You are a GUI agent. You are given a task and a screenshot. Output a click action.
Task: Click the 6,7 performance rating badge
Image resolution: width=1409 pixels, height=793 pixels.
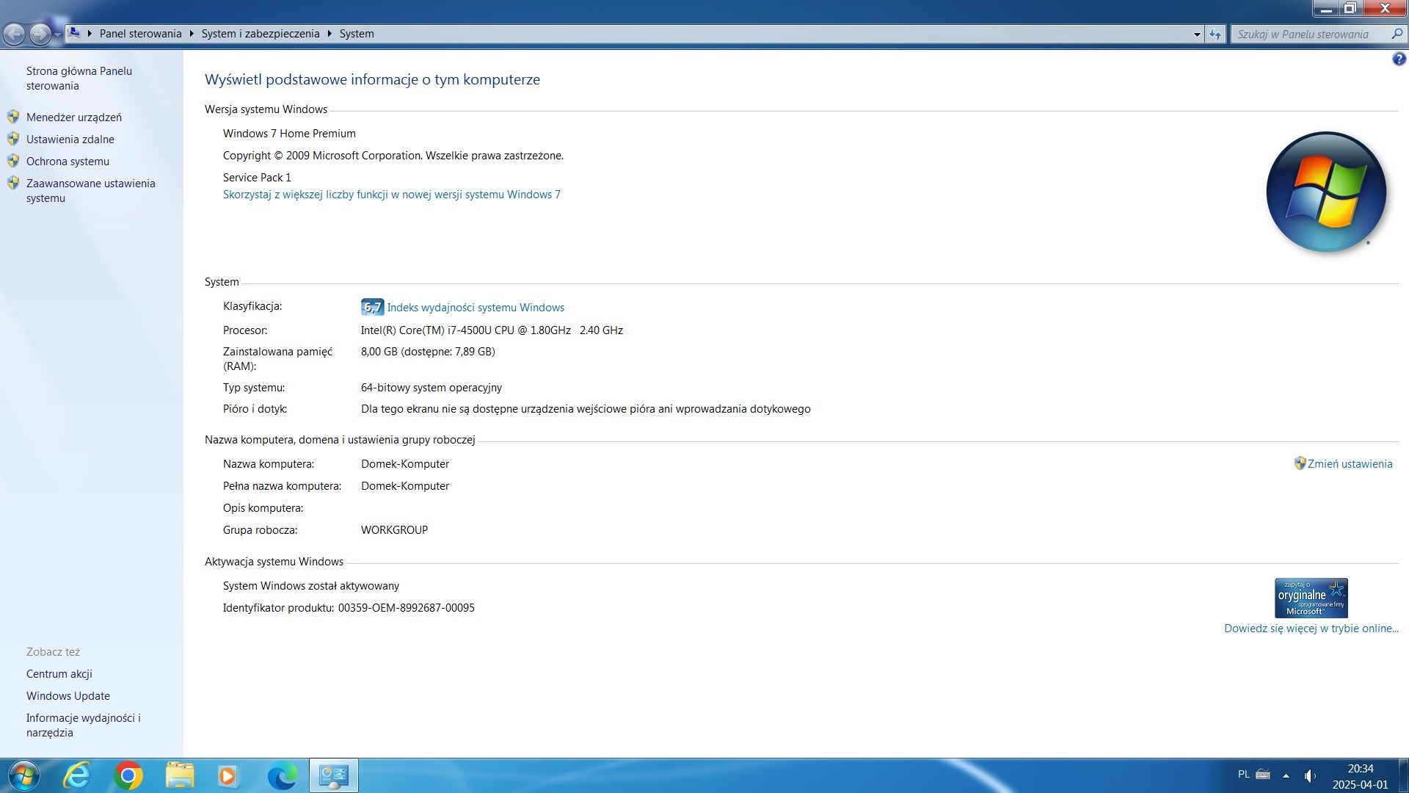pyautogui.click(x=372, y=307)
